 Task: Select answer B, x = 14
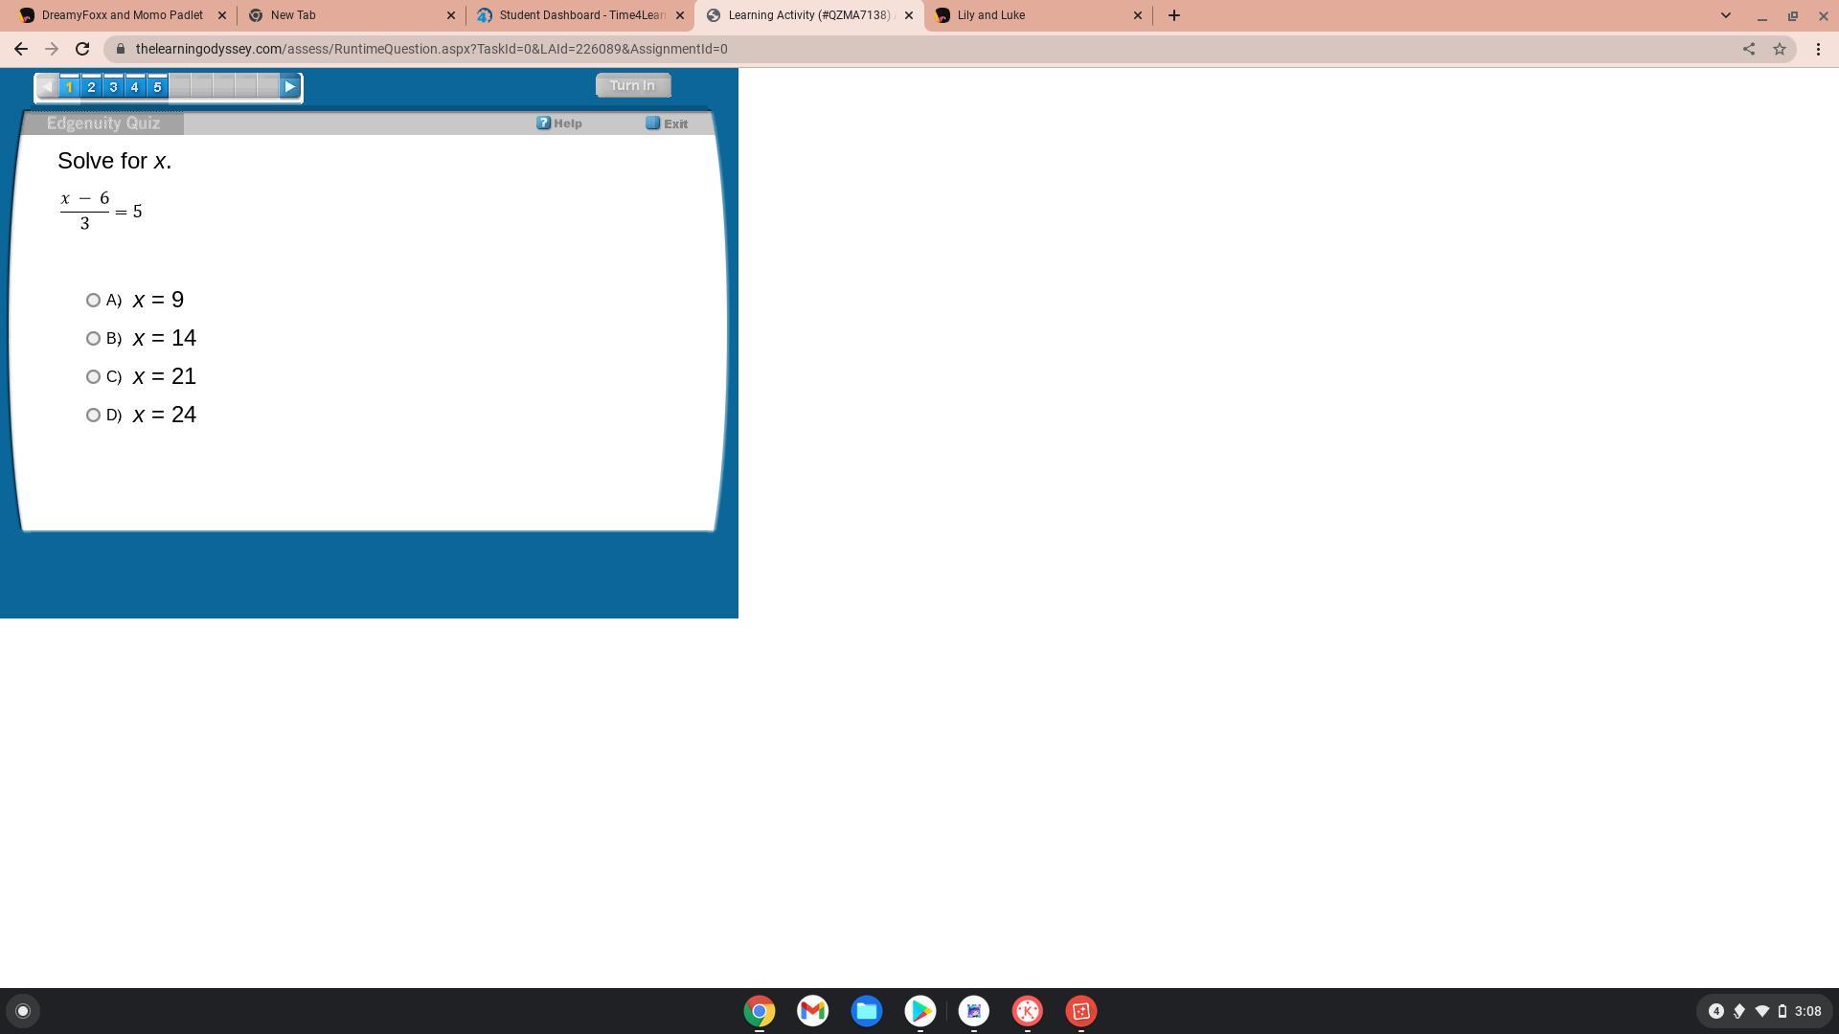[93, 339]
